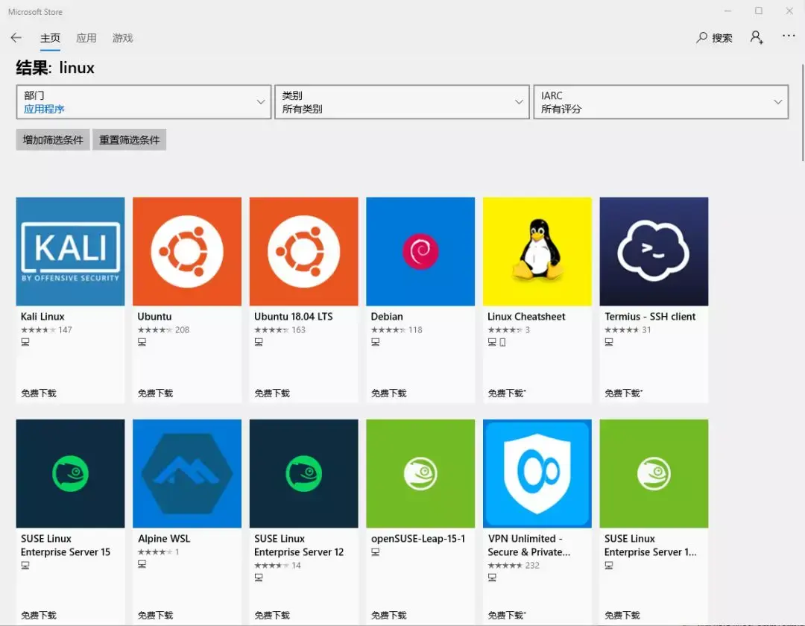Screen dimensions: 805x626
Task: Click the account profile icon
Action: (x=757, y=37)
